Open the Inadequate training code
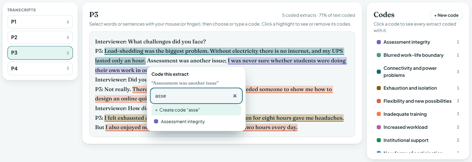 418,114
